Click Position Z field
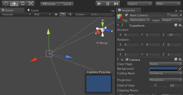Viewport: 183px width, 95px height. (174, 35)
